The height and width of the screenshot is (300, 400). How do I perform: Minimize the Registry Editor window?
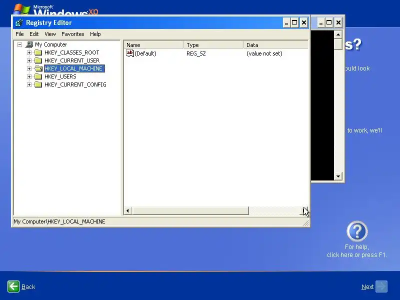pyautogui.click(x=286, y=22)
